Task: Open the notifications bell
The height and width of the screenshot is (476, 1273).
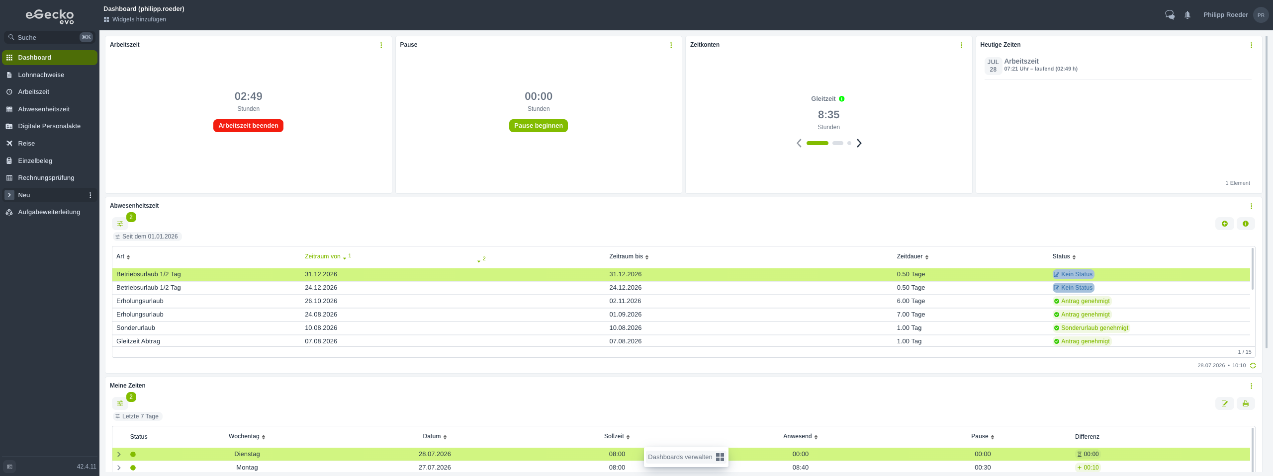Action: point(1187,15)
